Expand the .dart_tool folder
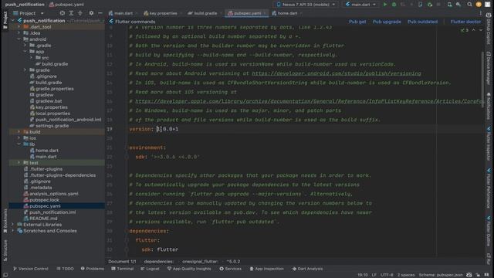494x278 pixels. (x=19, y=27)
